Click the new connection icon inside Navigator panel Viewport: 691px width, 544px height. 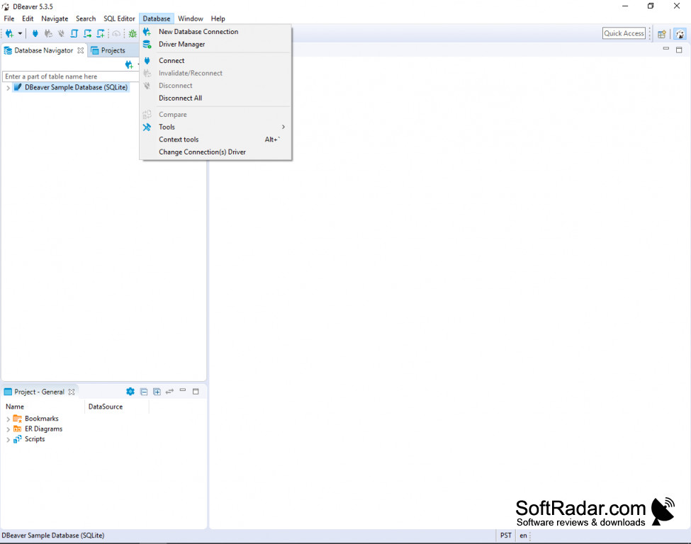coord(129,64)
